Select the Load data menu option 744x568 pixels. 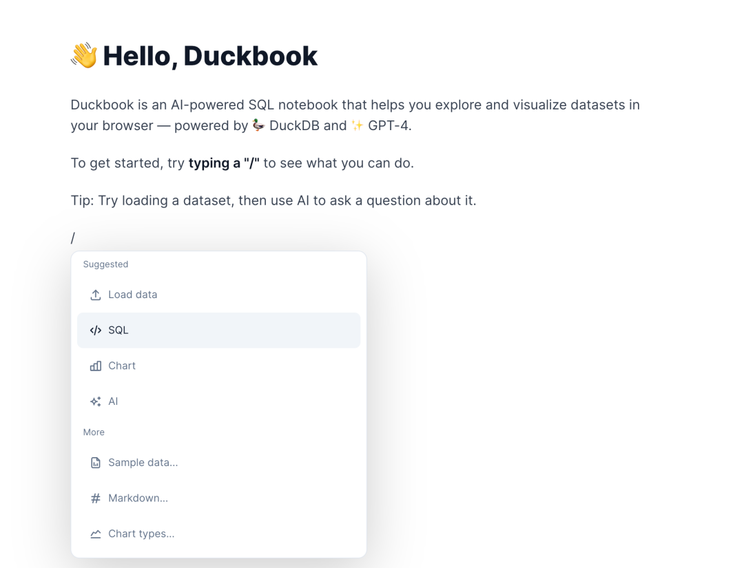pos(133,295)
